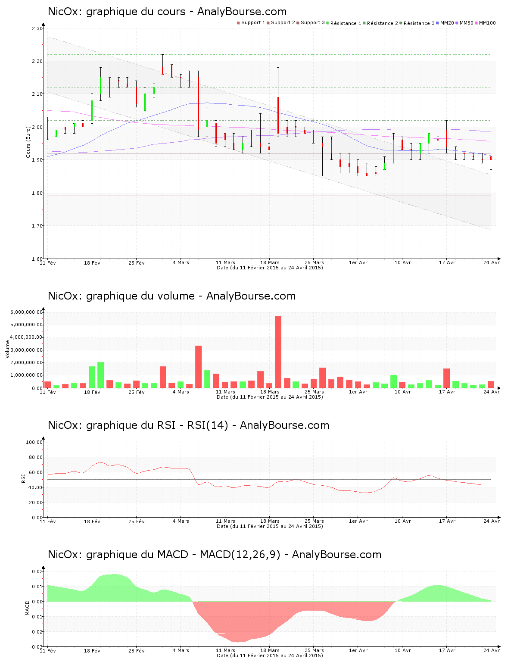Click the 100.00 RSI axis value
Screen dimensions: 517x668
(34, 442)
